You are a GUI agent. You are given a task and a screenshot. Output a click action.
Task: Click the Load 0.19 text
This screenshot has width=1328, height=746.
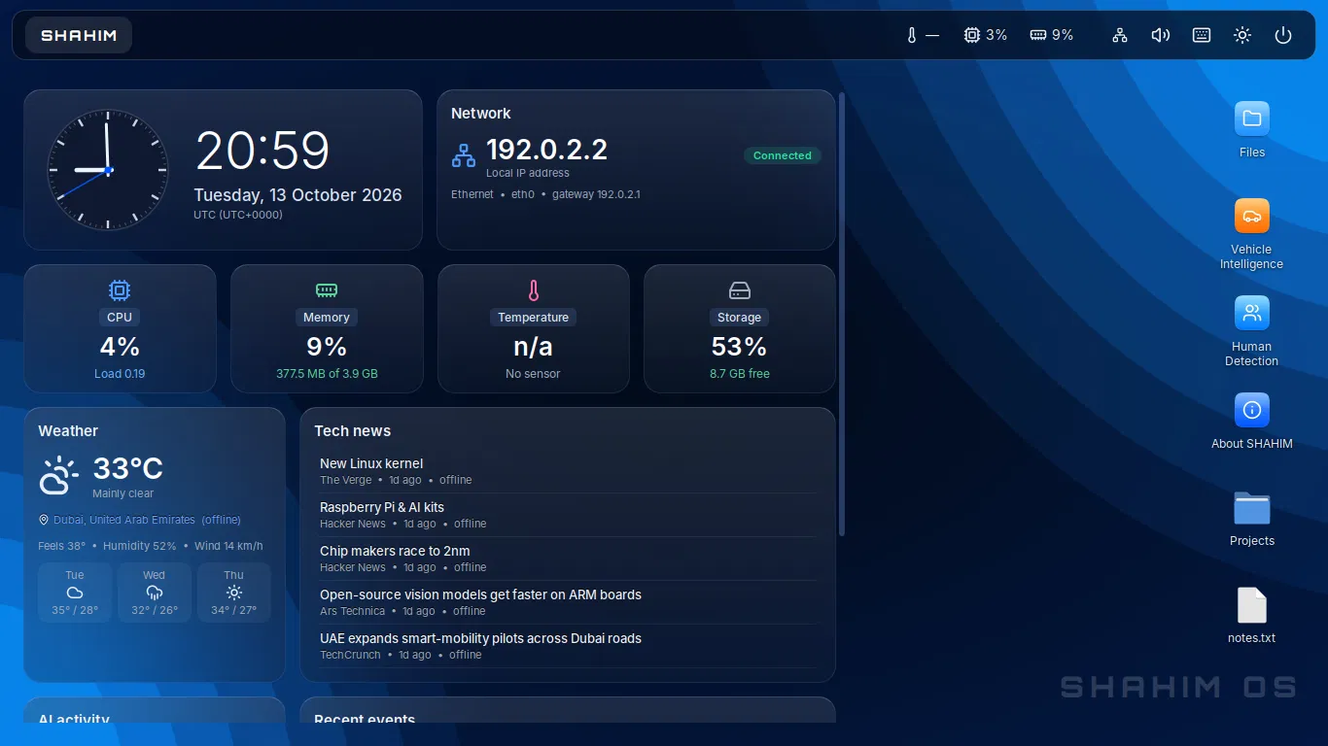click(120, 373)
